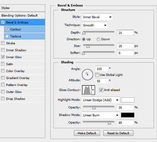Open the Gradient Overlay style settings
This screenshot has width=157, height=142.
pyautogui.click(x=23, y=78)
